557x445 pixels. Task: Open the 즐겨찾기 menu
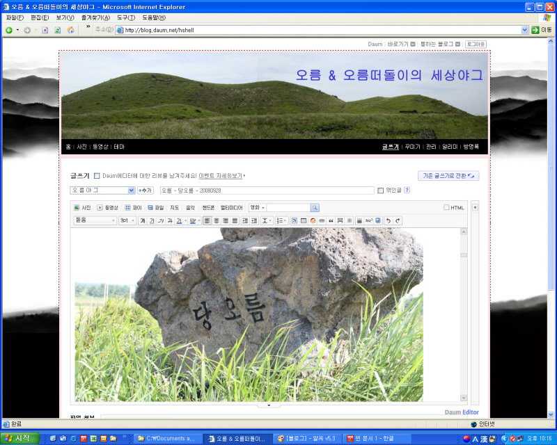tap(95, 18)
